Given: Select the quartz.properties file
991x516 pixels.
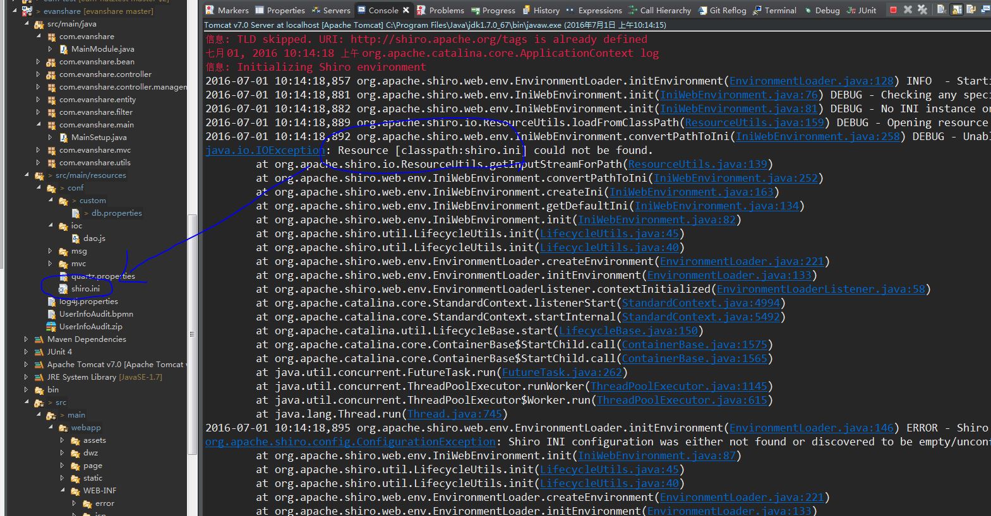Looking at the screenshot, I should [103, 276].
